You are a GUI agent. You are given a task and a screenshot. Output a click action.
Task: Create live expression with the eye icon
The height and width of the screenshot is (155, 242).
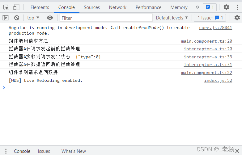50,18
